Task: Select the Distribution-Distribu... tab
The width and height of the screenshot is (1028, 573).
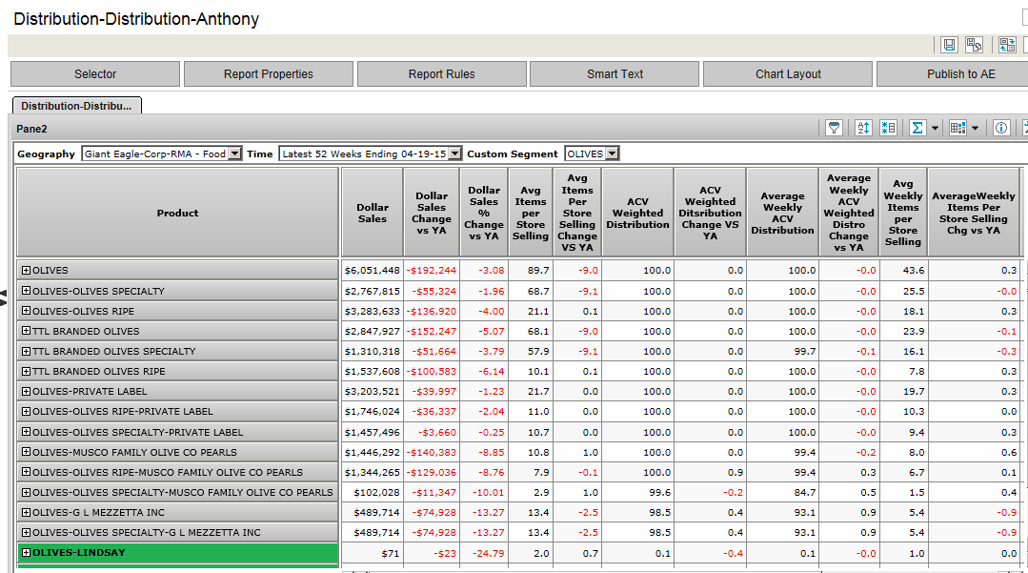Action: click(77, 106)
